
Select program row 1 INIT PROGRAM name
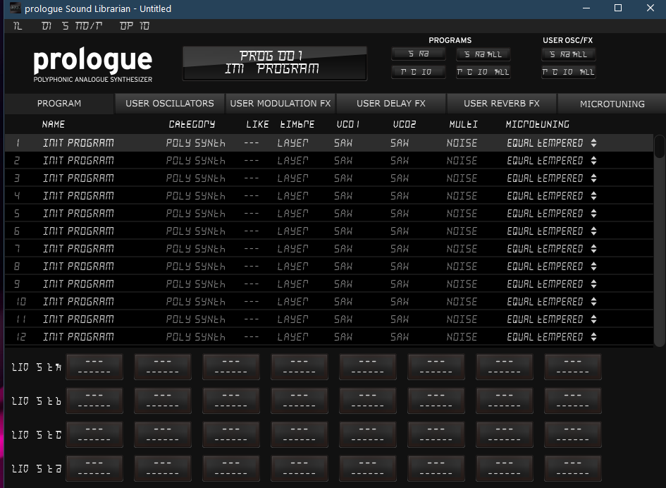point(78,143)
